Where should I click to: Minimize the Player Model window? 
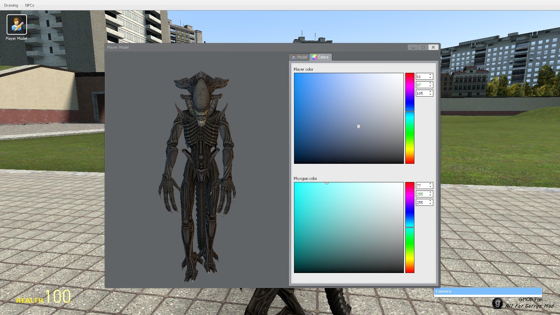point(413,47)
